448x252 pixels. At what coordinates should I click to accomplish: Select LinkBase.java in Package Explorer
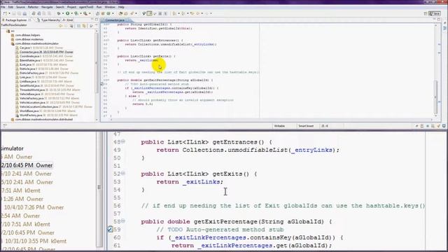pos(43,81)
